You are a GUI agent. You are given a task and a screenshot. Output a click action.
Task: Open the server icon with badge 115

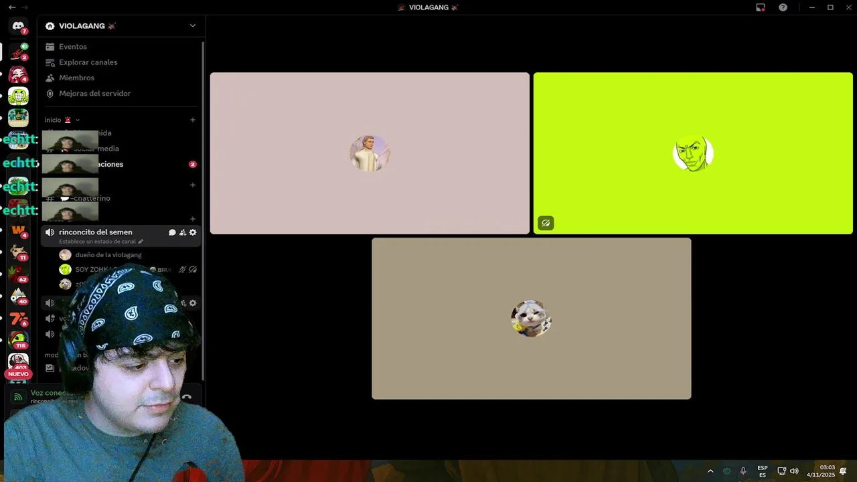[x=18, y=340]
